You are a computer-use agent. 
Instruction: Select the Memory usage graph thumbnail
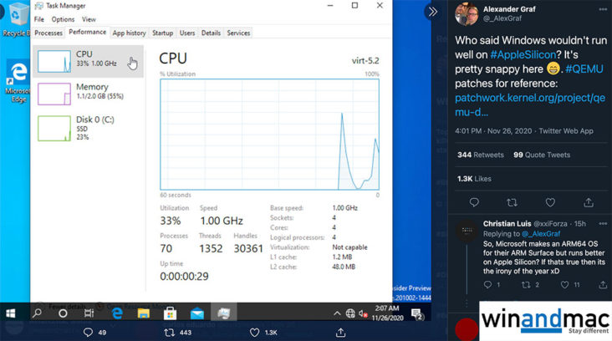[54, 94]
